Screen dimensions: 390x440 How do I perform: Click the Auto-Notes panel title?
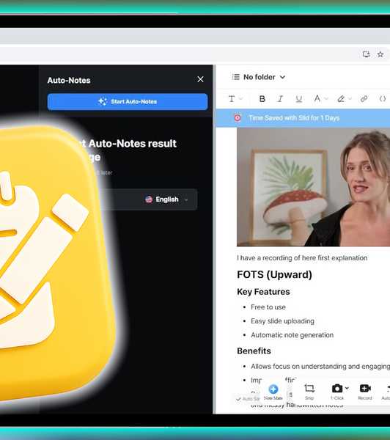tap(69, 81)
